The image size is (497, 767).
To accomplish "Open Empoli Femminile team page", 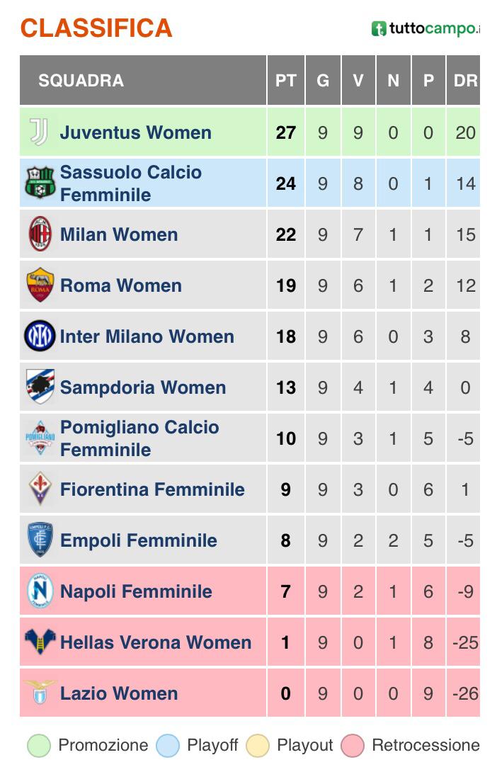I will 139,540.
